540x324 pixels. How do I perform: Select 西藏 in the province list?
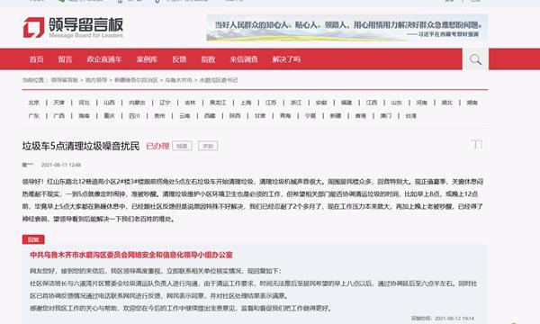click(210, 116)
